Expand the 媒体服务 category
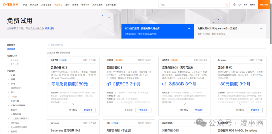The image size is (272, 134). pyautogui.click(x=8, y=123)
